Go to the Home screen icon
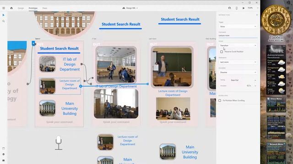293x164 pixels. point(11,8)
